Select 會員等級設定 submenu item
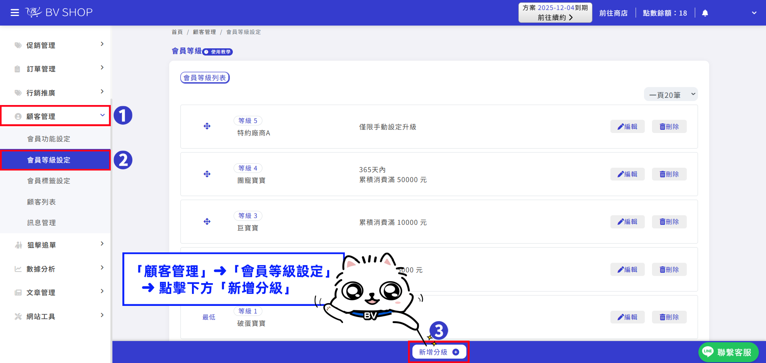The image size is (766, 363). point(55,160)
